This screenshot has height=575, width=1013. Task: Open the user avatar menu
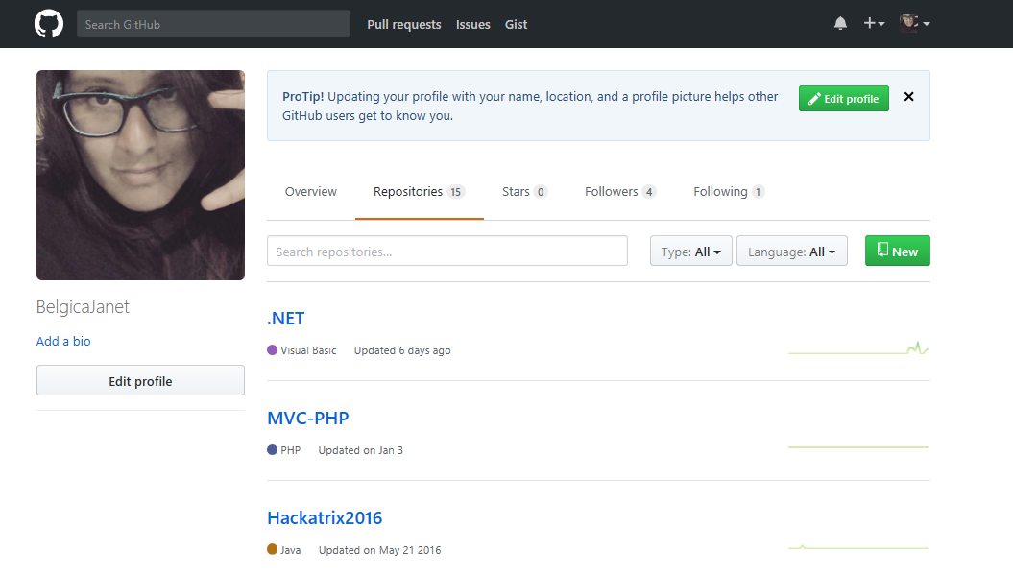point(914,24)
